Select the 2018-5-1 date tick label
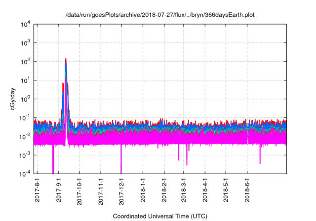The width and height of the screenshot is (316, 221). click(226, 190)
